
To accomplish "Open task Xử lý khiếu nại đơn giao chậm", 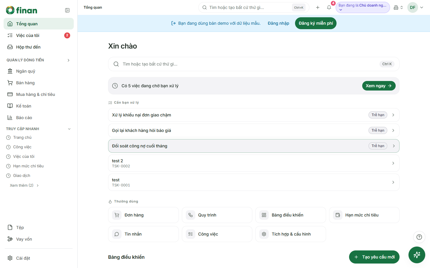I will coord(254,115).
